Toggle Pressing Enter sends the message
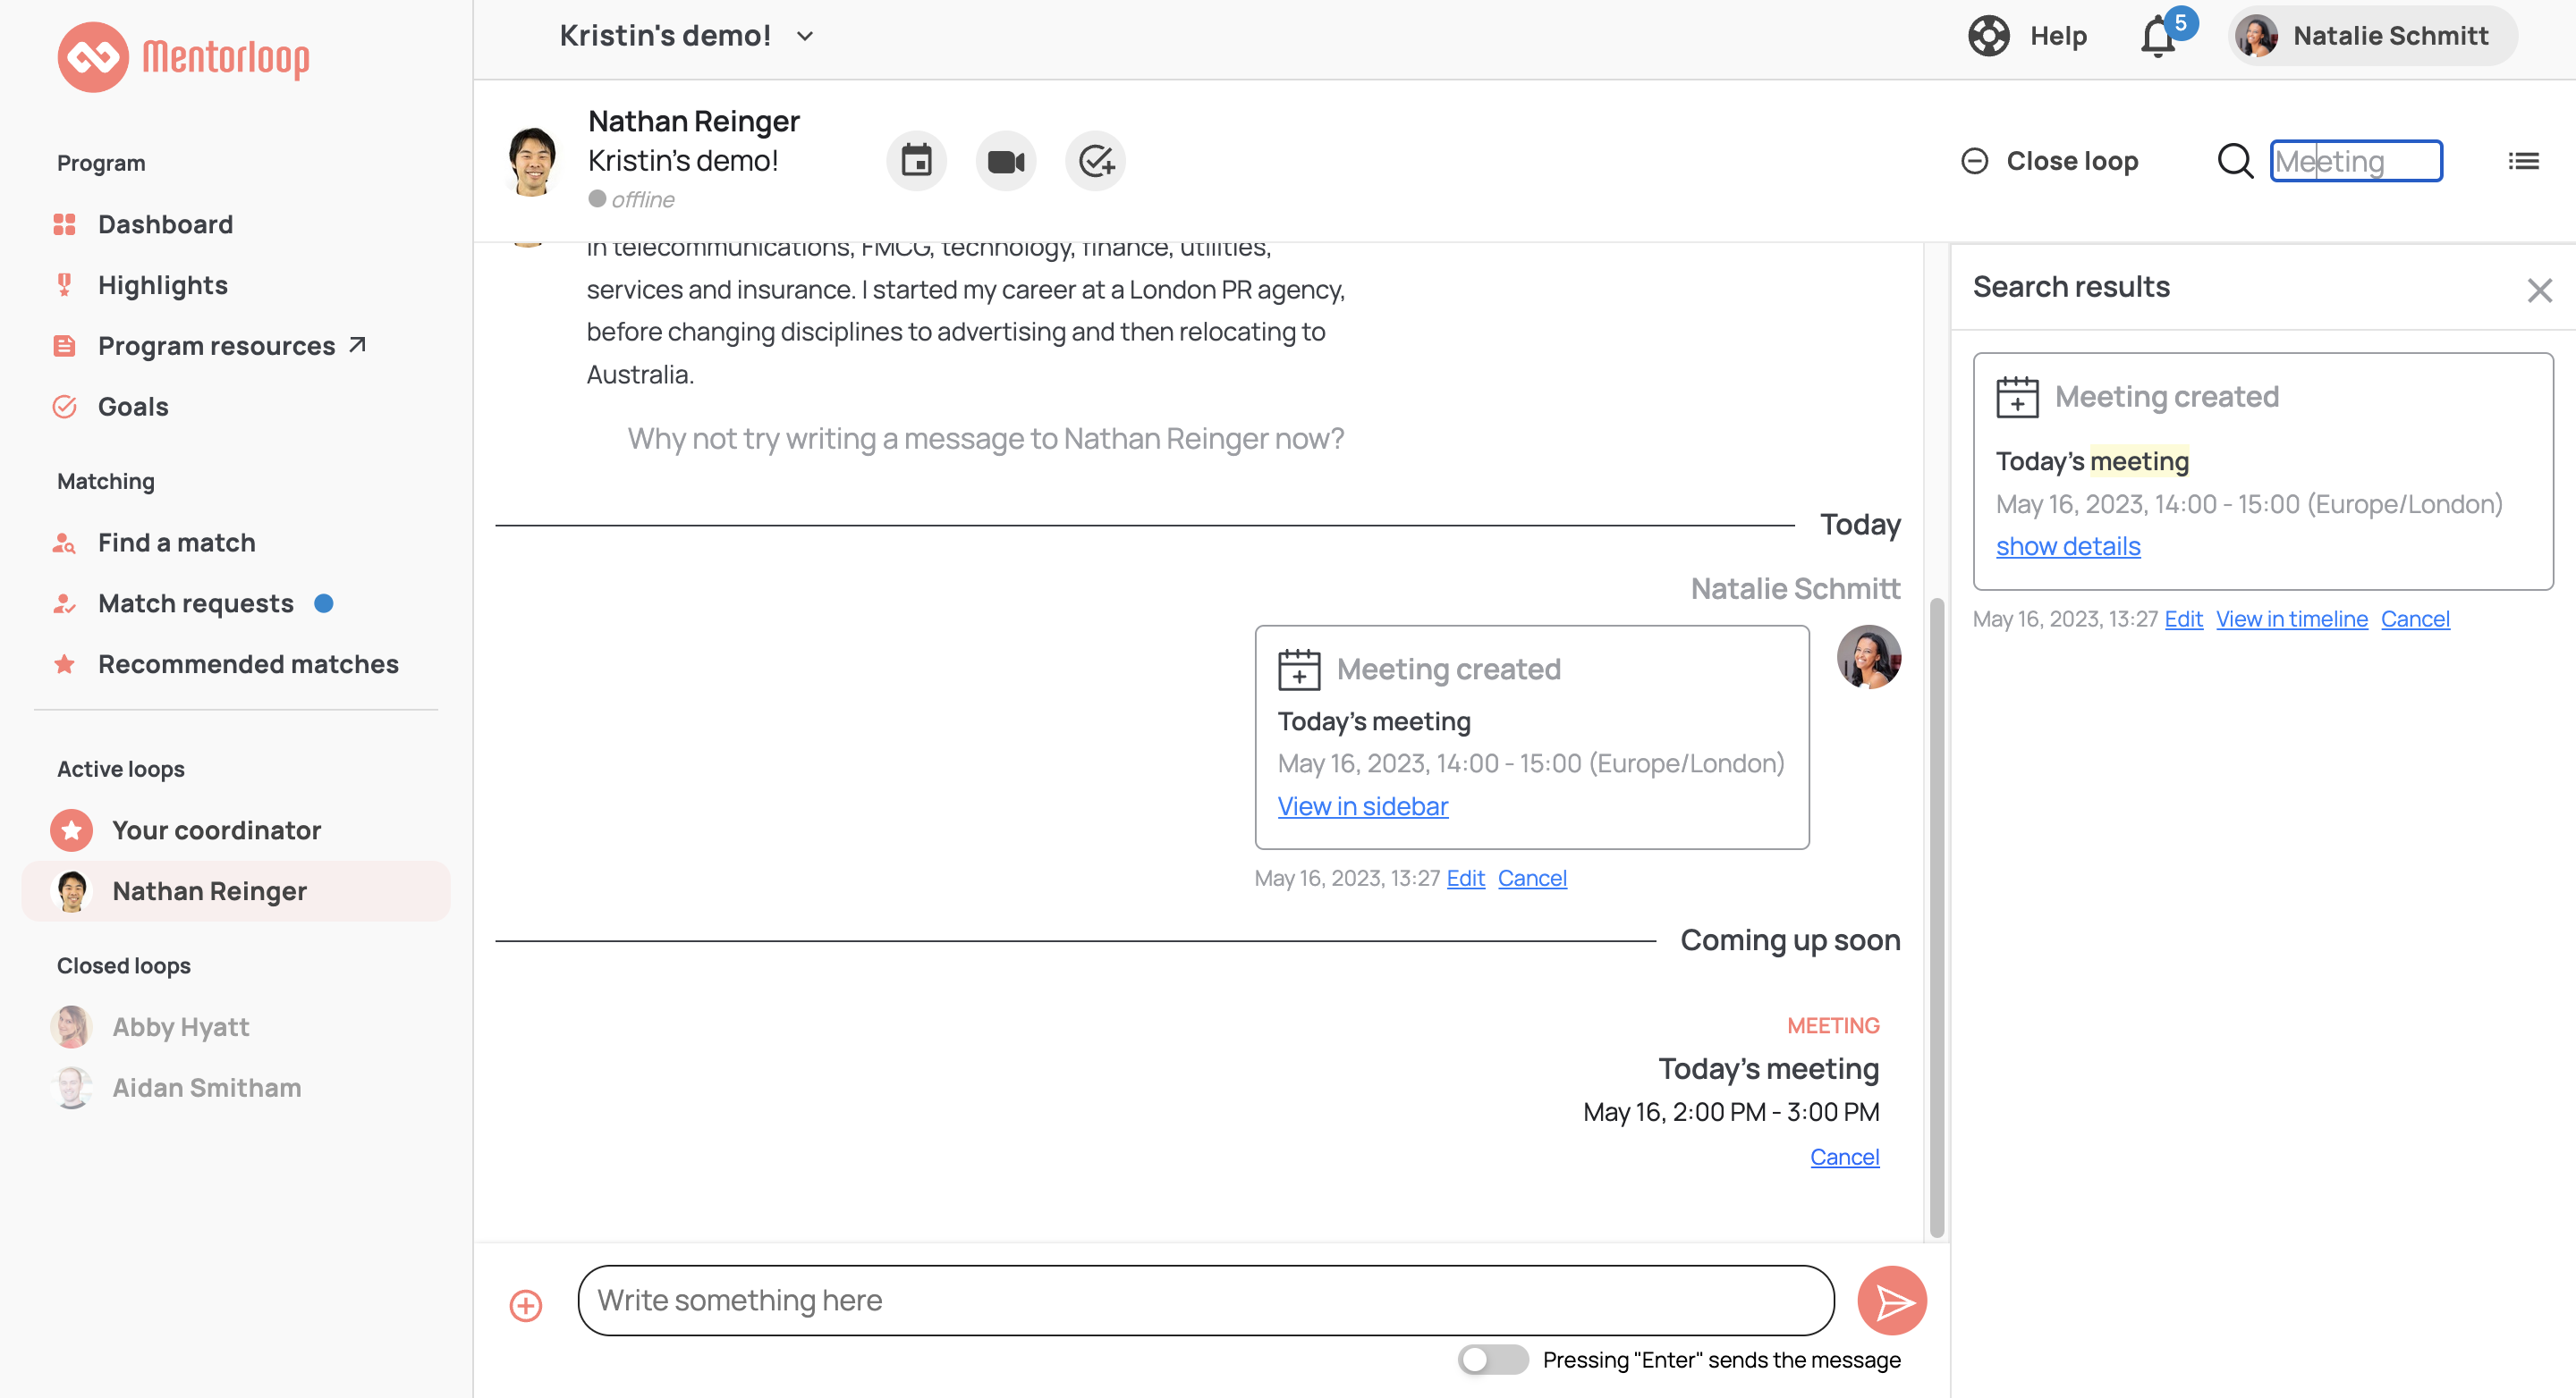Screen dimensions: 2576x1398 pyautogui.click(x=1492, y=1360)
